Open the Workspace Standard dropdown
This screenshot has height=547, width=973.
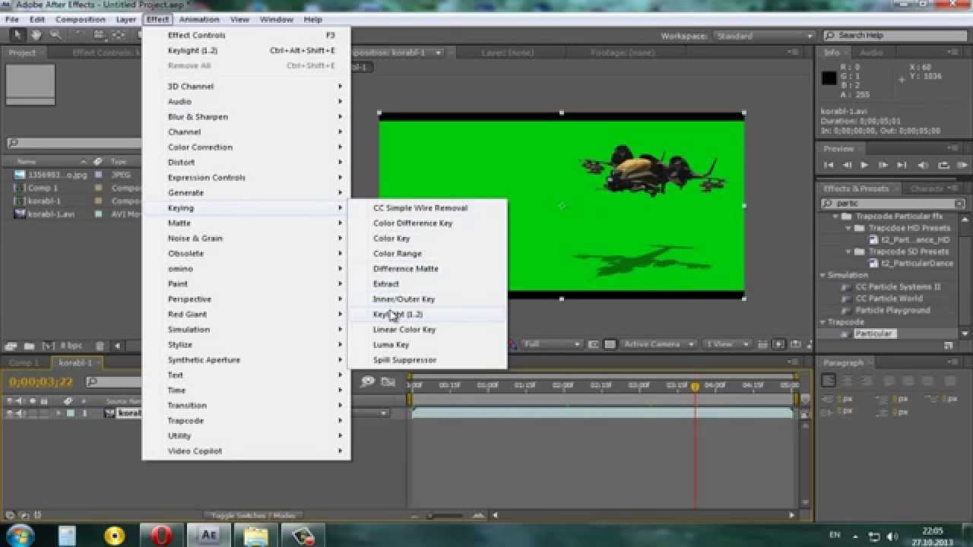[763, 36]
